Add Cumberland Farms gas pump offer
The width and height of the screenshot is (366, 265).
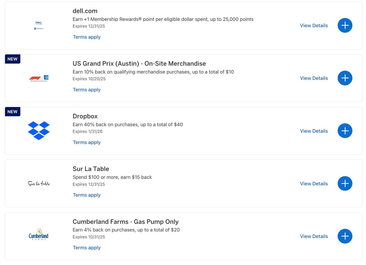(x=345, y=236)
